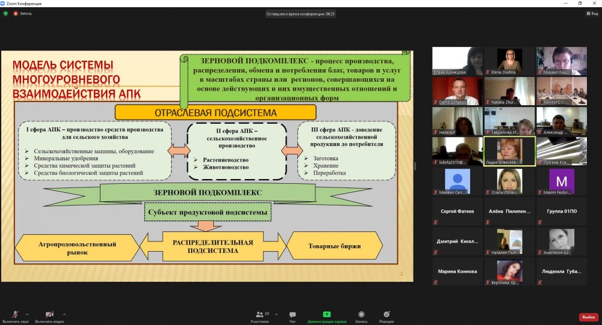Click the green Демонстрация экрана icon
Screen dimensions: 602x325
[327, 314]
